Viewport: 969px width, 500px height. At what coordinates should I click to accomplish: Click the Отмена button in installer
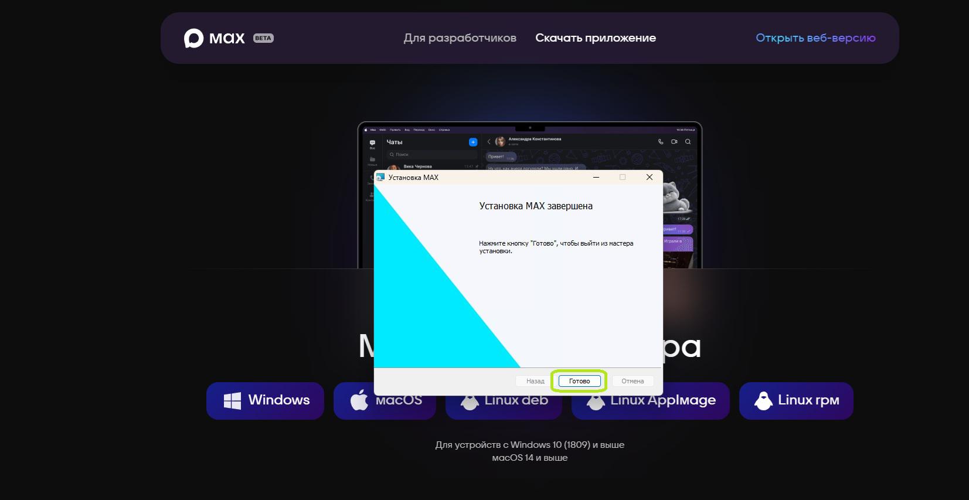(x=633, y=381)
